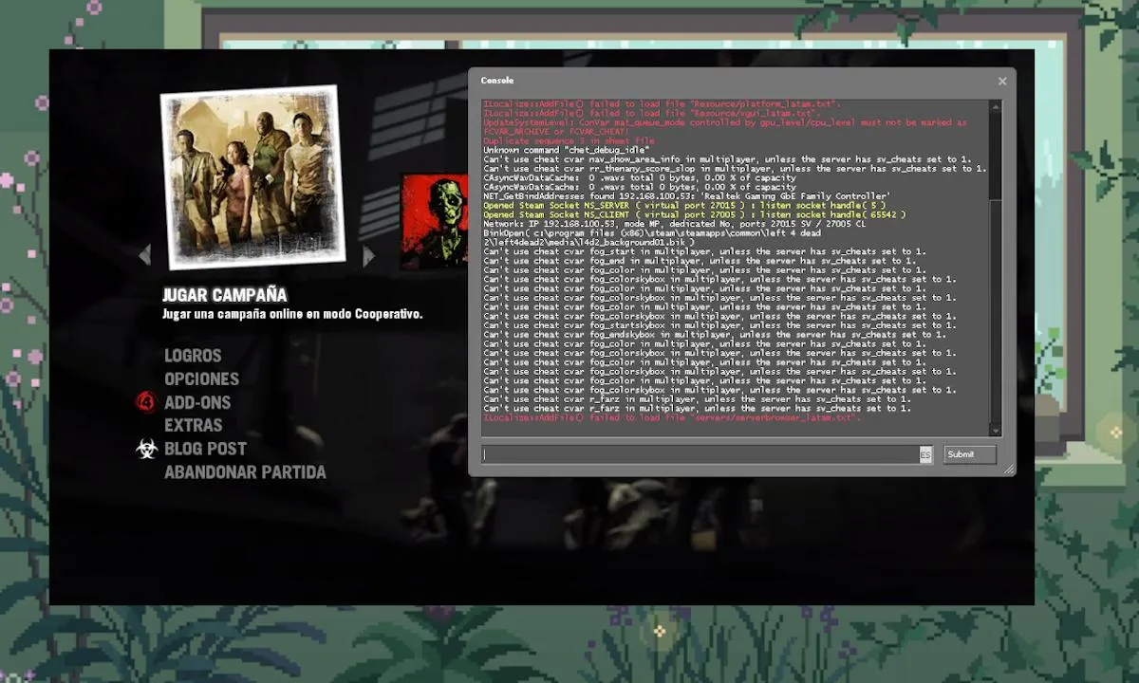Click 'Jugar una campaña online en modo Cooperativo' description

pos(292,314)
